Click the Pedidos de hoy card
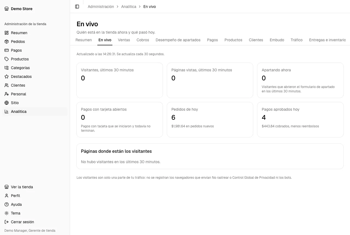The height and width of the screenshot is (235, 350). click(x=210, y=120)
